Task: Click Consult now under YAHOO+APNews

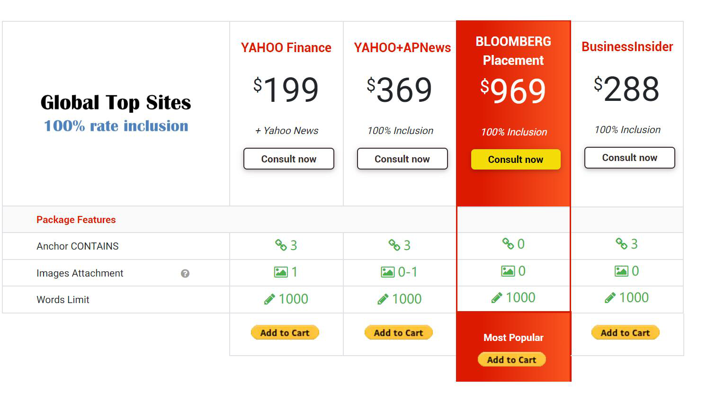Action: pos(403,159)
